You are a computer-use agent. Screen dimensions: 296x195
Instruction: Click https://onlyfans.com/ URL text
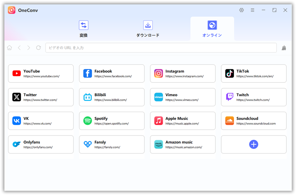point(38,147)
